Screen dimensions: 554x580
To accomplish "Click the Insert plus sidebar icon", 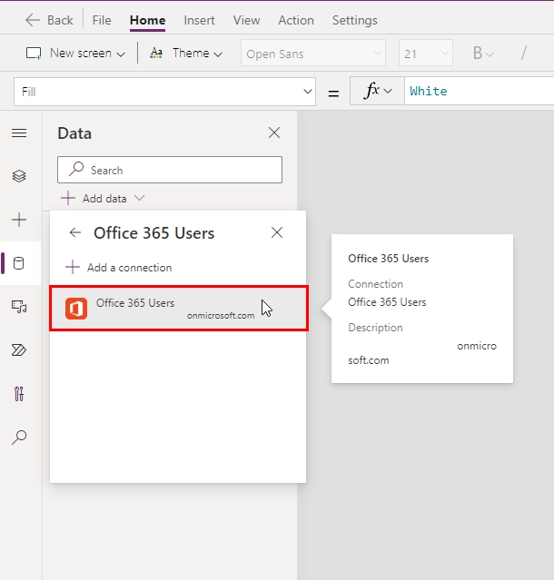I will click(19, 220).
